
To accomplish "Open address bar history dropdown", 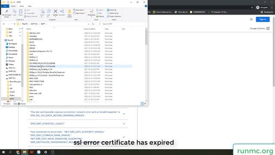I will pos(89,24).
